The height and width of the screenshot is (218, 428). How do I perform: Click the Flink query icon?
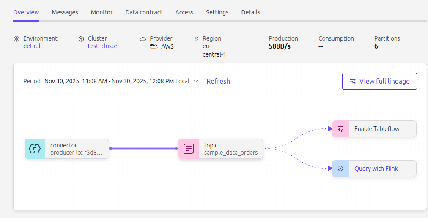tap(340, 169)
